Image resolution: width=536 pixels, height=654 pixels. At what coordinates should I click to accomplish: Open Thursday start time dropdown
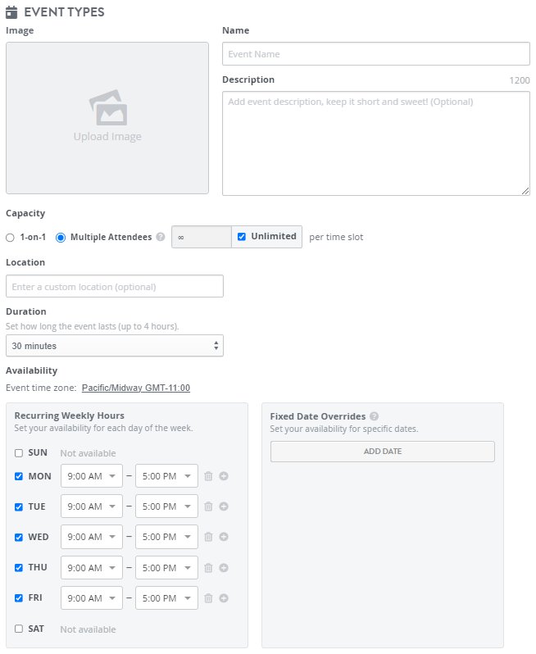pos(92,568)
